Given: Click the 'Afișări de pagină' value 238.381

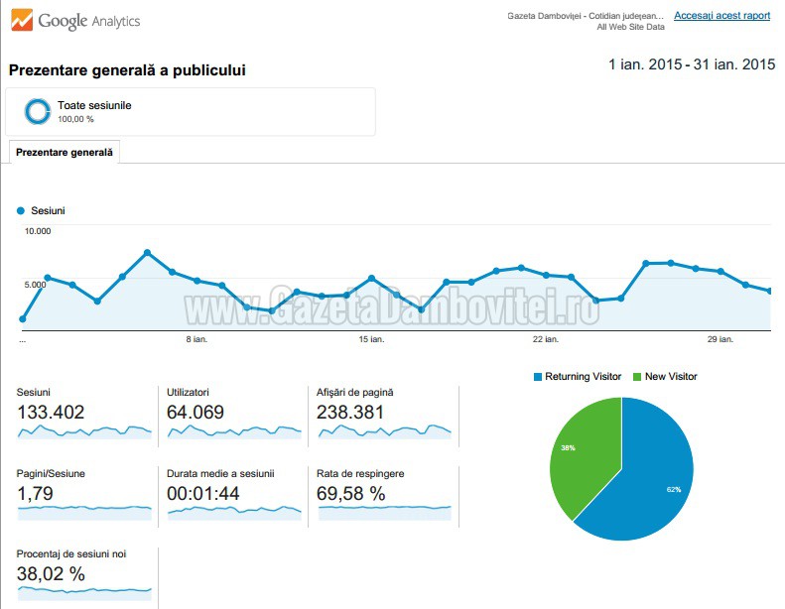Looking at the screenshot, I should pyautogui.click(x=350, y=413).
